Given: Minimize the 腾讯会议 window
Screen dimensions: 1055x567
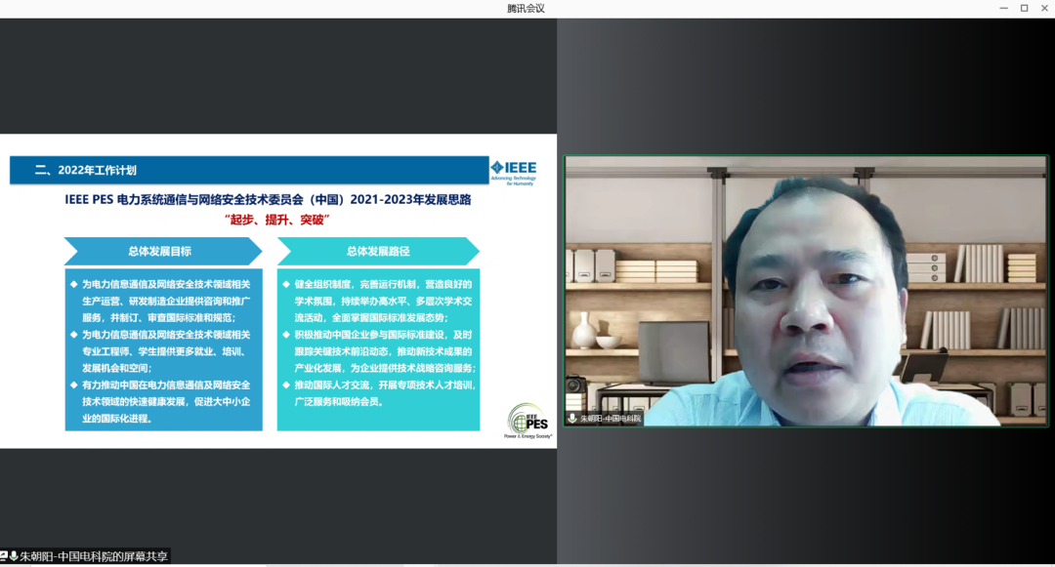Looking at the screenshot, I should coord(1004,8).
